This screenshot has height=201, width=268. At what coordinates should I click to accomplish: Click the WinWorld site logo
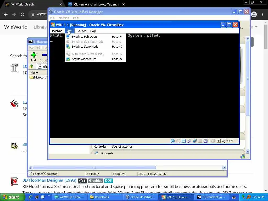pos(16,27)
